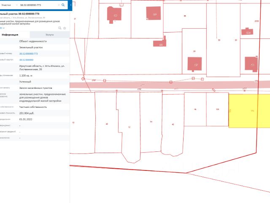The height and width of the screenshot is (203, 270).
Task: Follow the arrow link below the parcel description
Action: tap(2, 28)
